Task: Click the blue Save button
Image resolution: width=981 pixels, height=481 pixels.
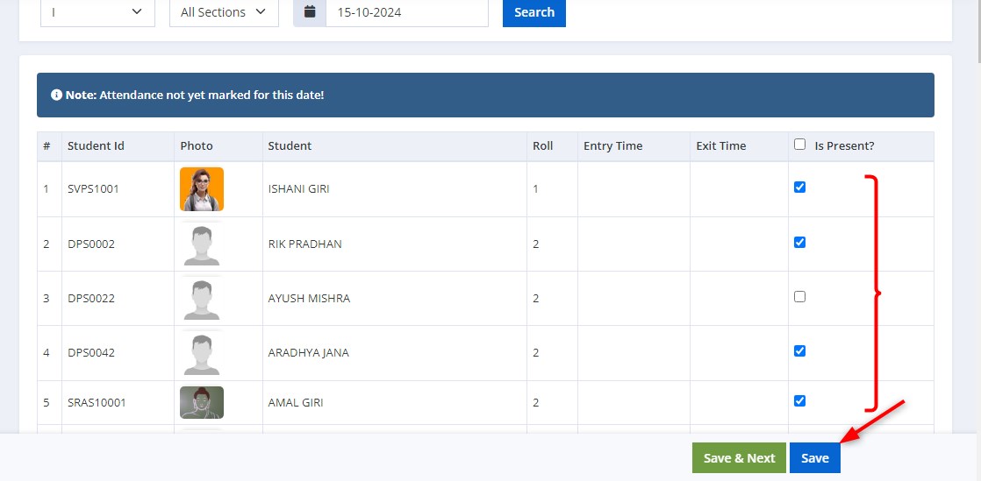Action: (814, 458)
